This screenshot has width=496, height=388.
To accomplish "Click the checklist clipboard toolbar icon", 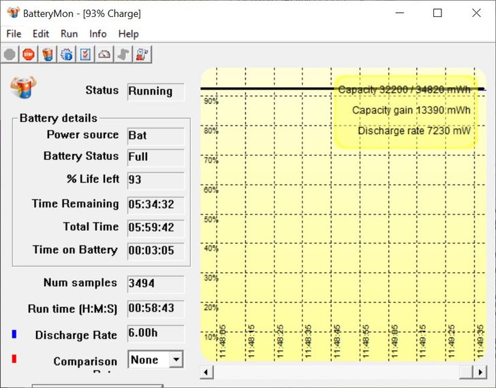I will pyautogui.click(x=85, y=54).
